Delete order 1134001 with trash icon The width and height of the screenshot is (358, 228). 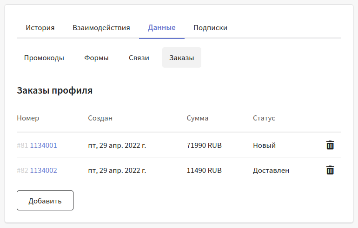pos(330,145)
